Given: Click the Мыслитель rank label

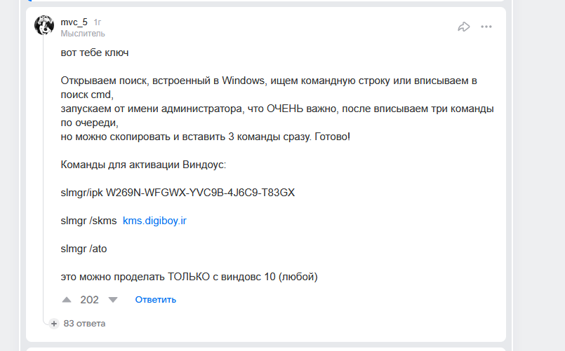Looking at the screenshot, I should click(83, 33).
